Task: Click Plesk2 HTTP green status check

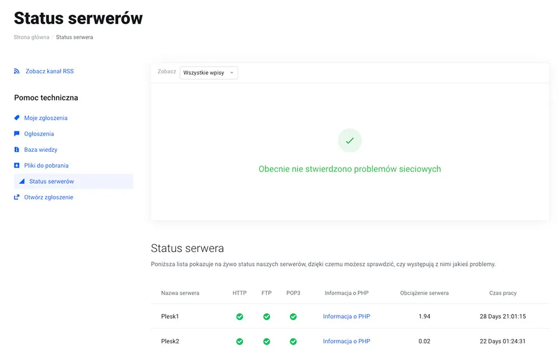Action: coord(240,342)
